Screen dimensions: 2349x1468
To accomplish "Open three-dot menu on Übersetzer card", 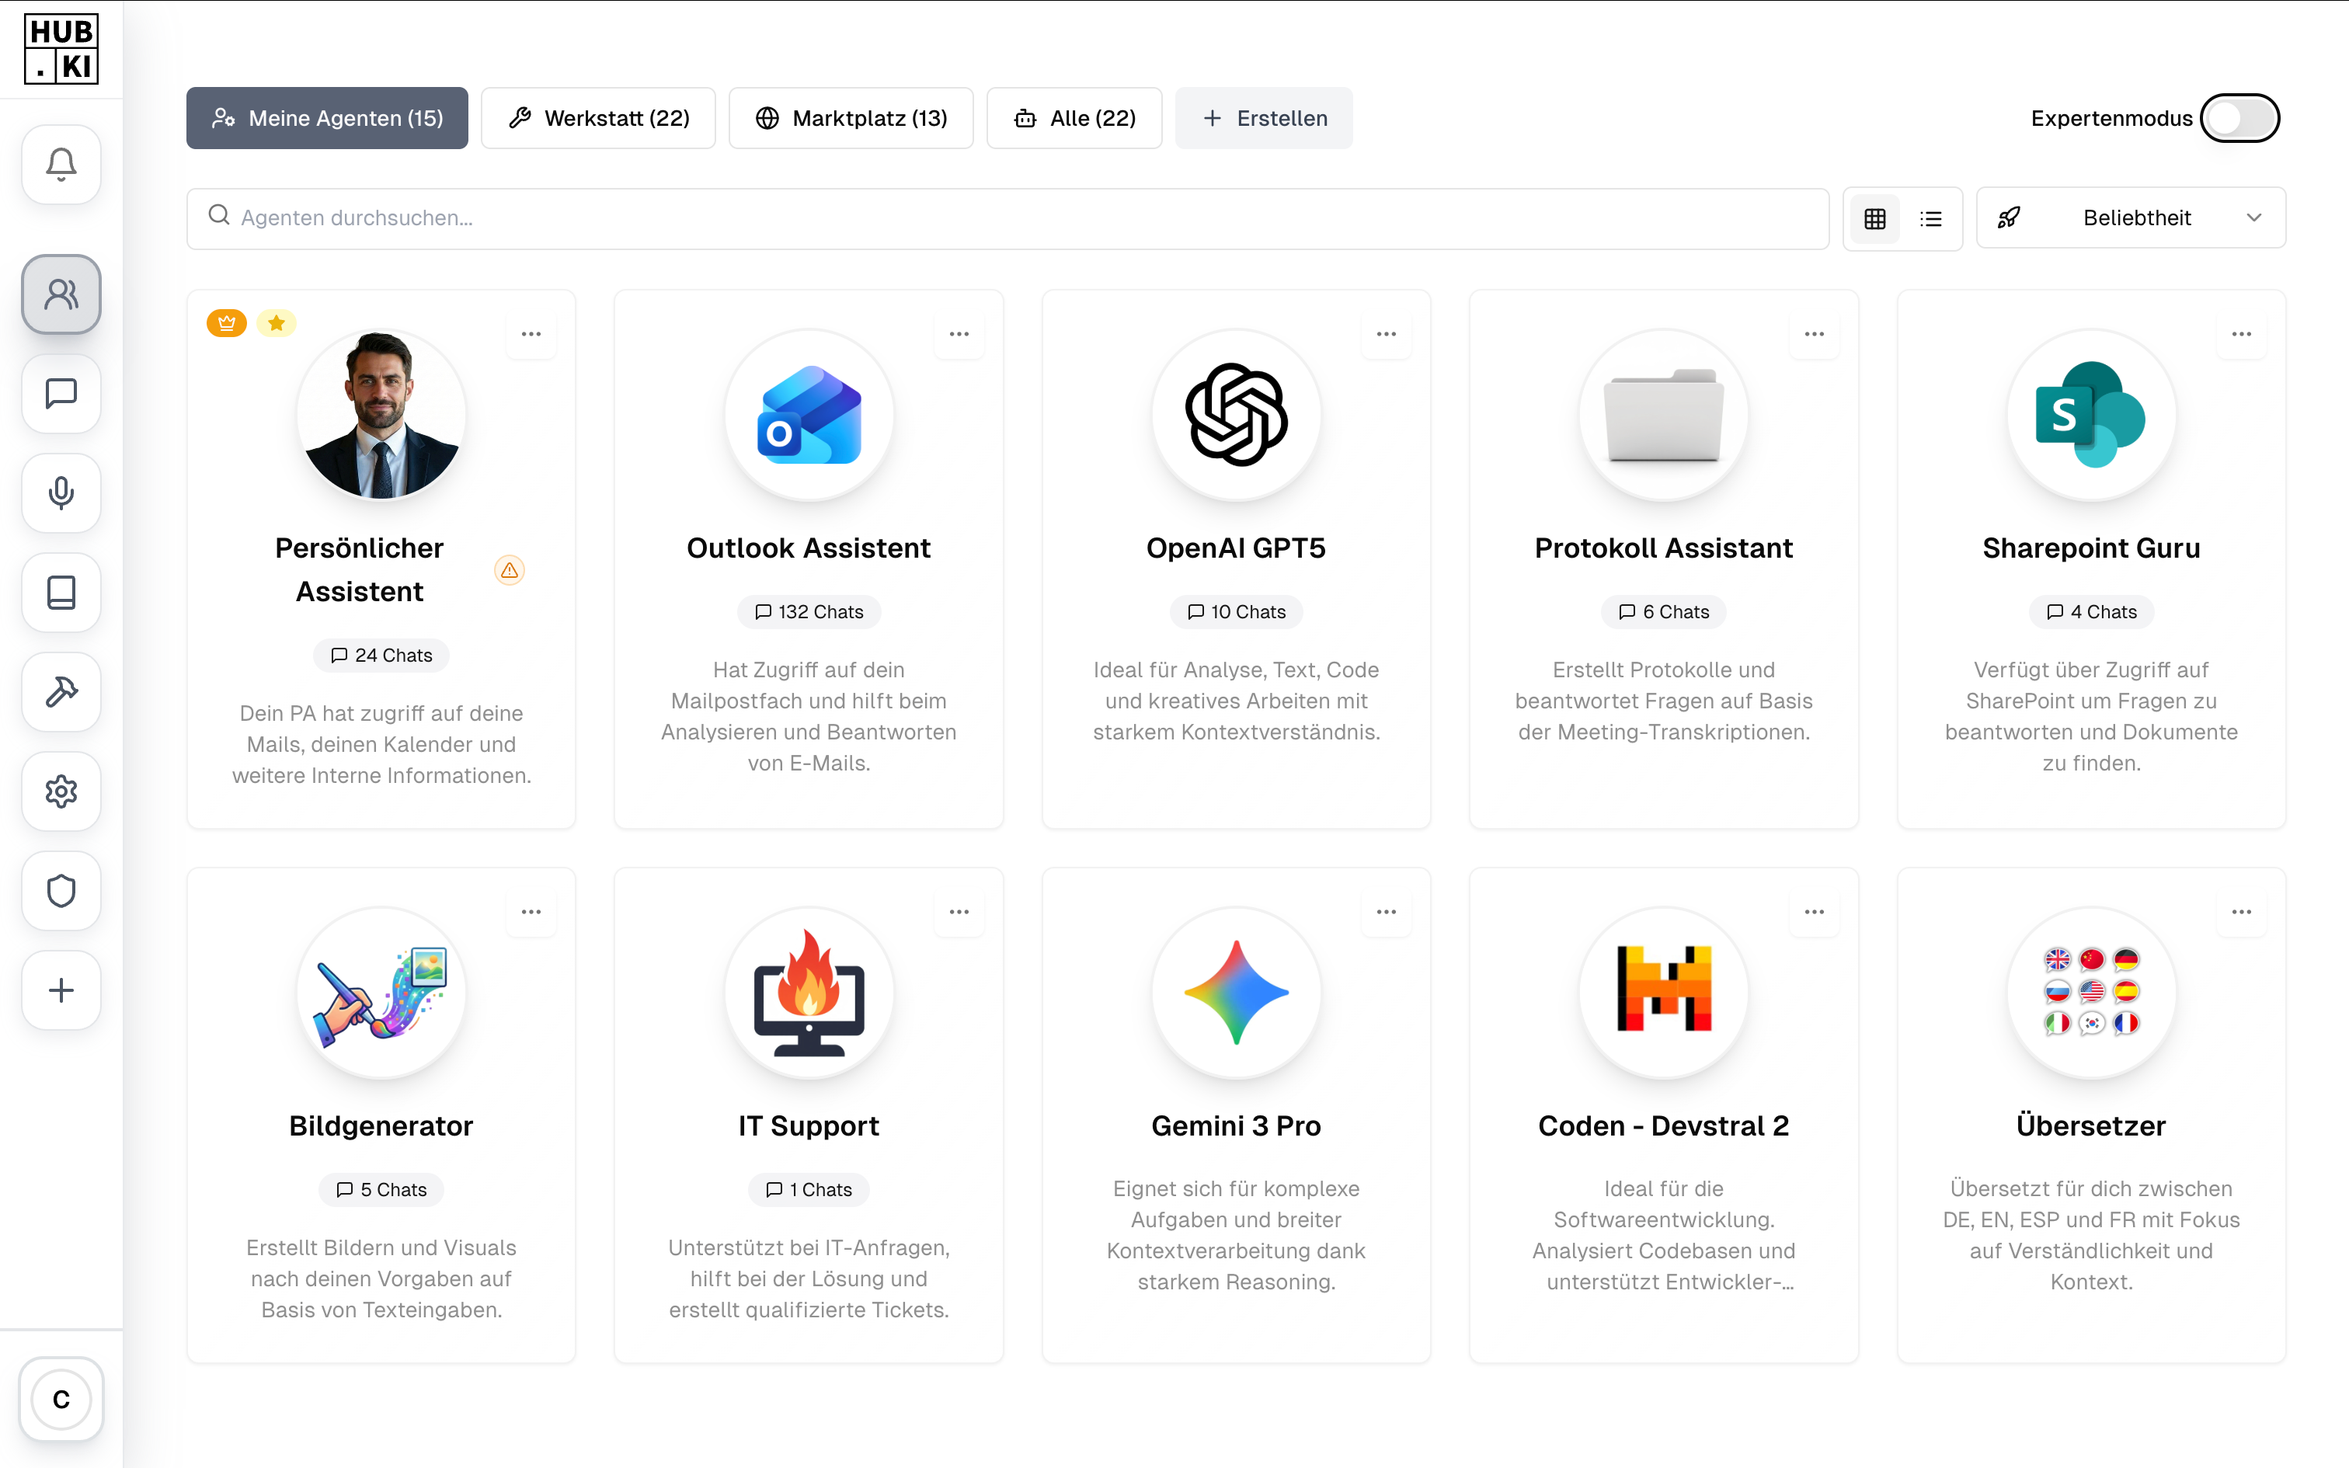I will pyautogui.click(x=2241, y=912).
